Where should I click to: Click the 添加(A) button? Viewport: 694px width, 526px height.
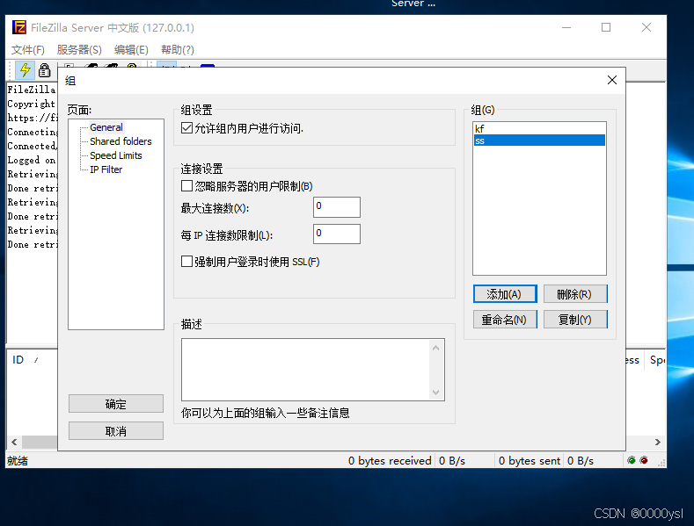(505, 294)
